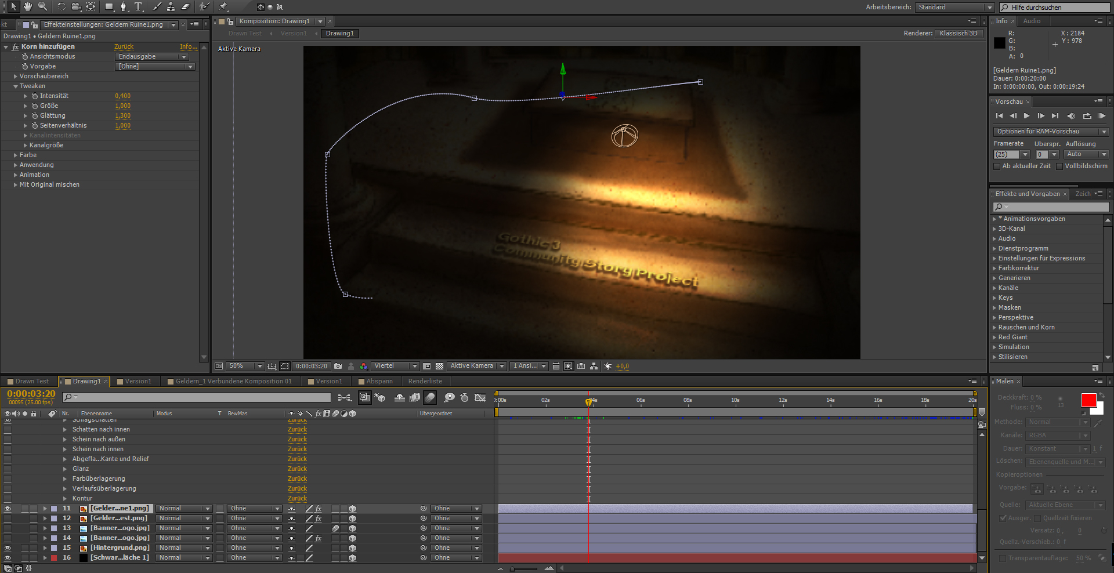The width and height of the screenshot is (1114, 573).
Task: Switch to the Abspann timeline tab
Action: point(379,381)
